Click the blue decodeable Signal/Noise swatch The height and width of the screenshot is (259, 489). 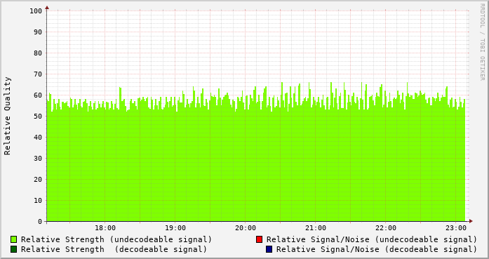point(269,249)
